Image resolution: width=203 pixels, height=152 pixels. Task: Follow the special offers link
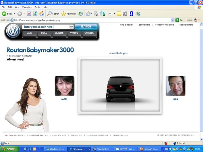pos(186,25)
